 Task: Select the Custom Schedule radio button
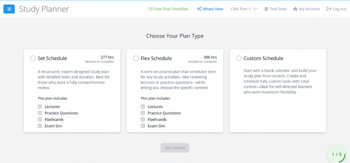click(239, 58)
